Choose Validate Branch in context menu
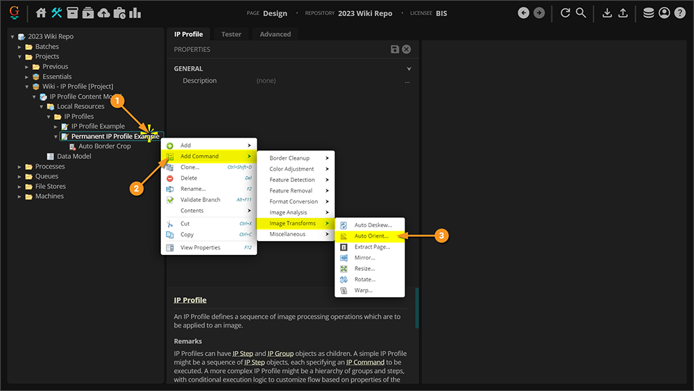The image size is (694, 391). 209,200
